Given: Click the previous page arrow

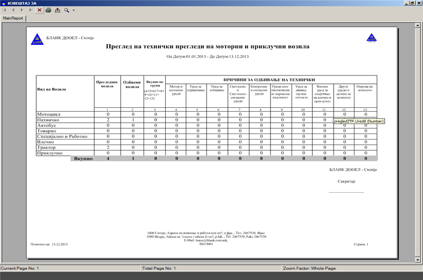Looking at the screenshot, I should pyautogui.click(x=13, y=10).
